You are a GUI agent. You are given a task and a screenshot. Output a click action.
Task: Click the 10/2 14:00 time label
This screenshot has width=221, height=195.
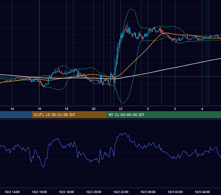[x=12, y=192]
